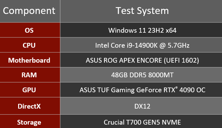Click the 5.7GHz clock speed text
The width and height of the screenshot is (222, 128).
[179, 45]
